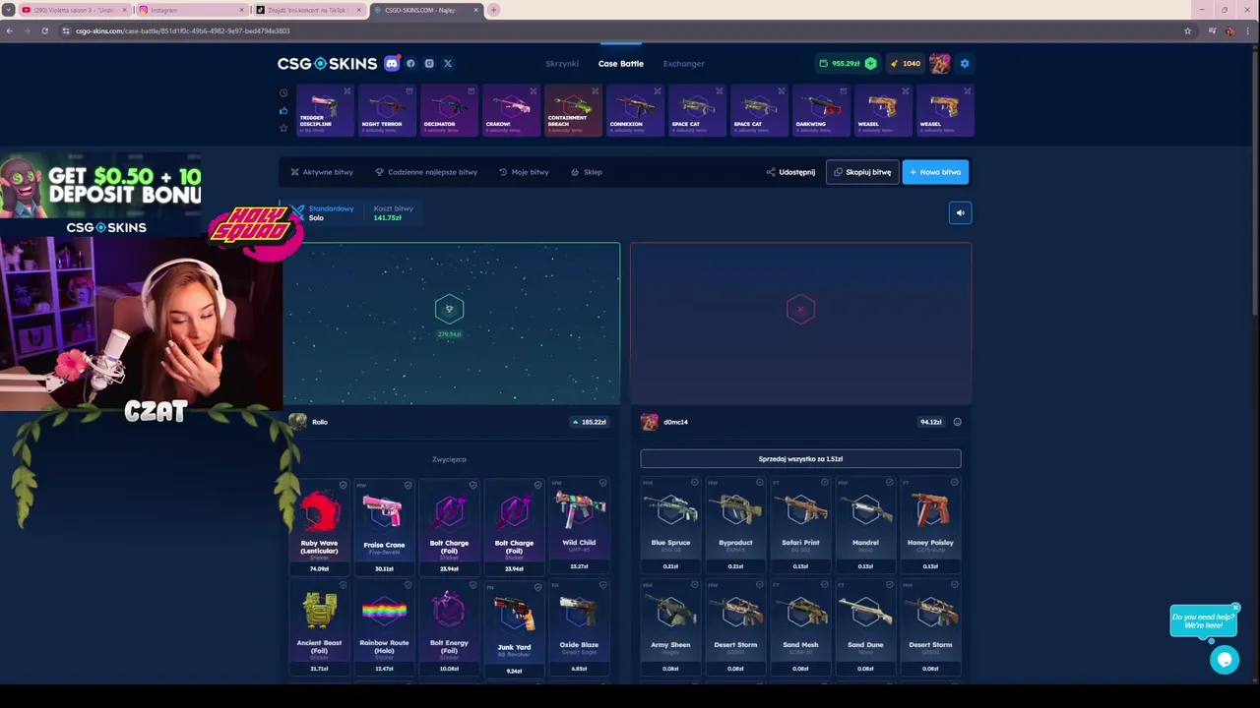Viewport: 1260px width, 708px height.
Task: Click the d0mc14 player avatar
Action: (649, 422)
